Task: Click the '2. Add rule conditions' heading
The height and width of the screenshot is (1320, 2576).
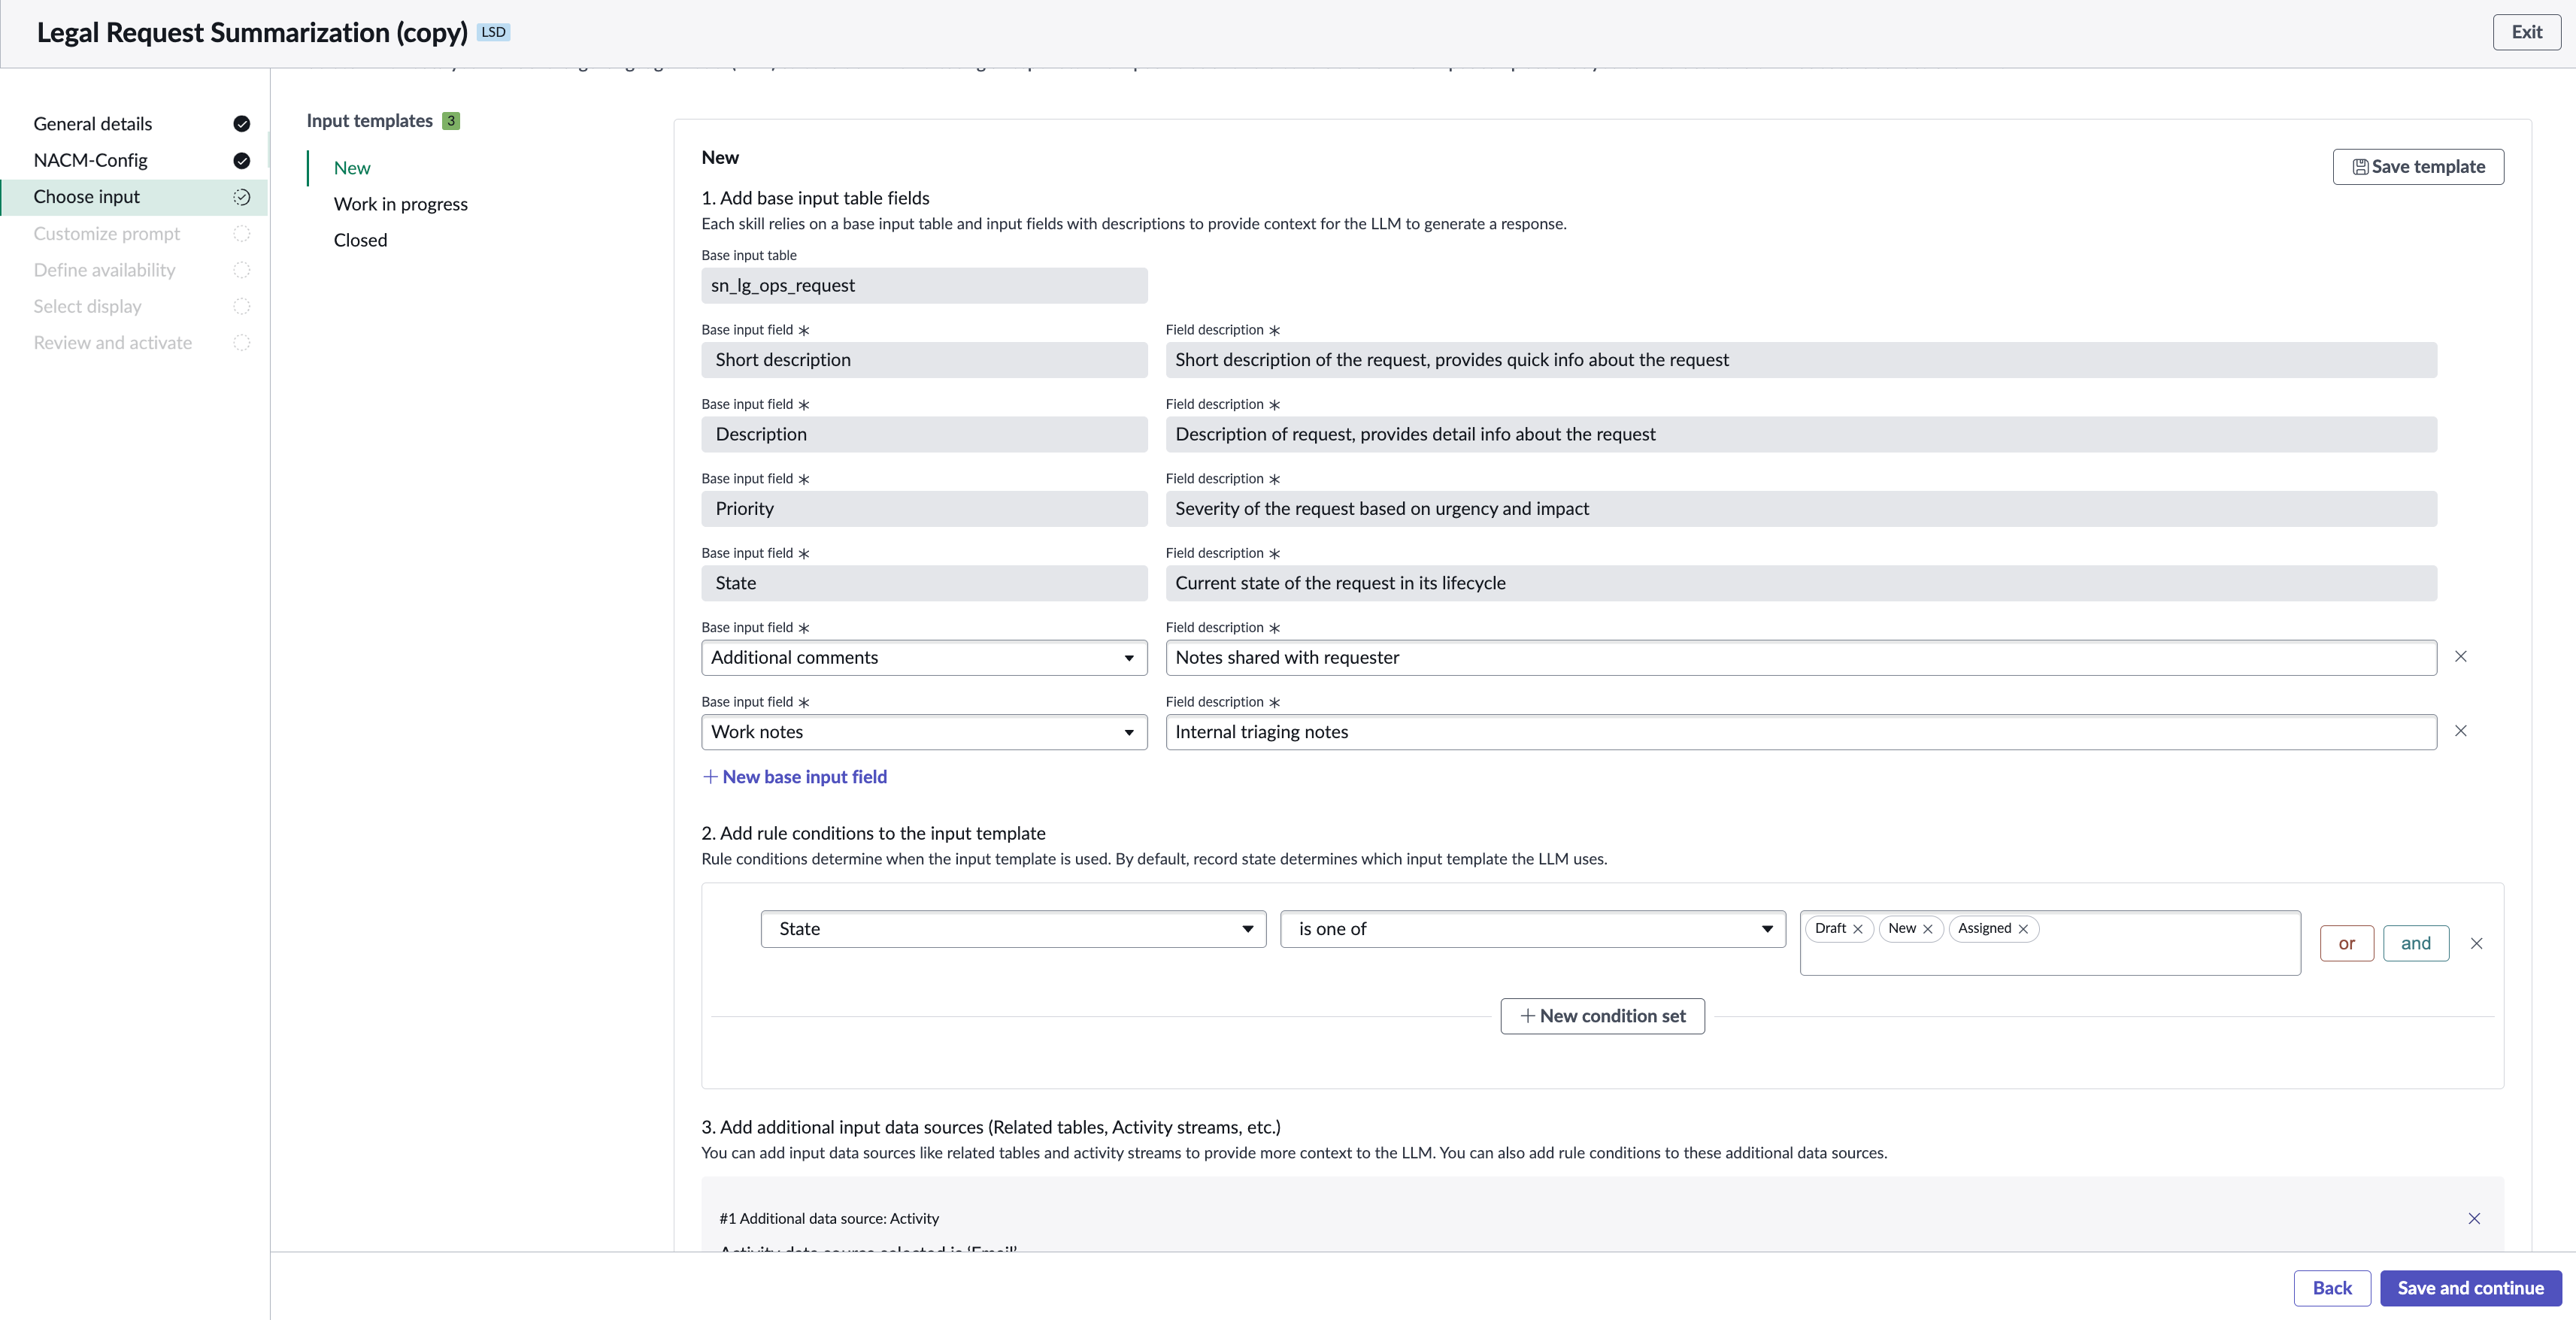Action: point(873,833)
